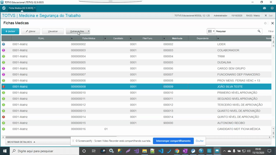Open OneNote from the taskbar
Viewport: 276px width, 155px height.
coord(185,151)
